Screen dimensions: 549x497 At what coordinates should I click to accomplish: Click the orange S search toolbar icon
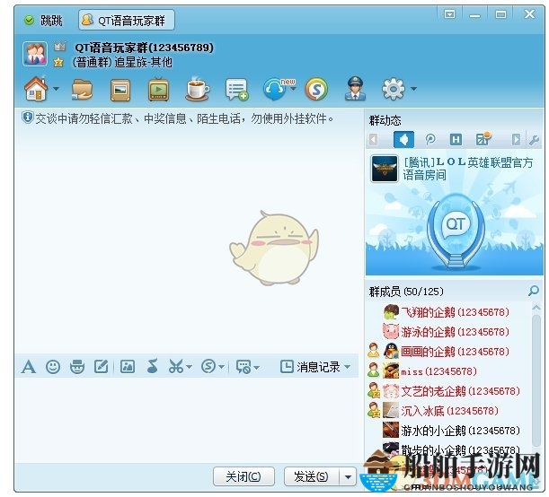[316, 90]
